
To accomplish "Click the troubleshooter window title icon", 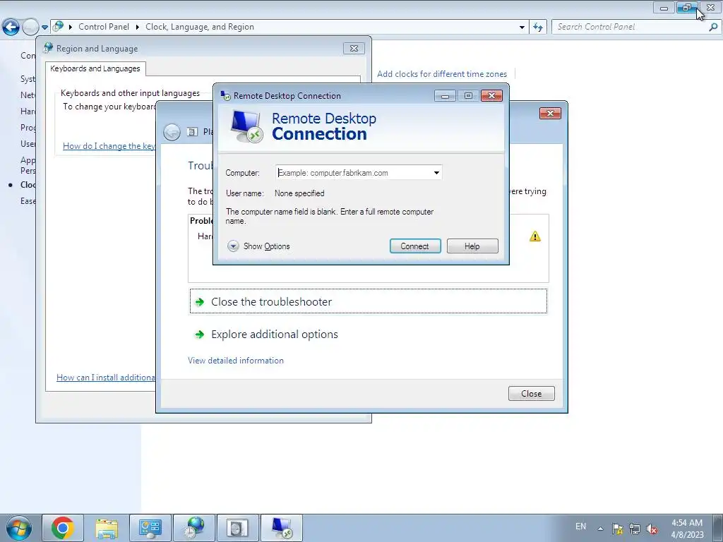I will [x=192, y=132].
